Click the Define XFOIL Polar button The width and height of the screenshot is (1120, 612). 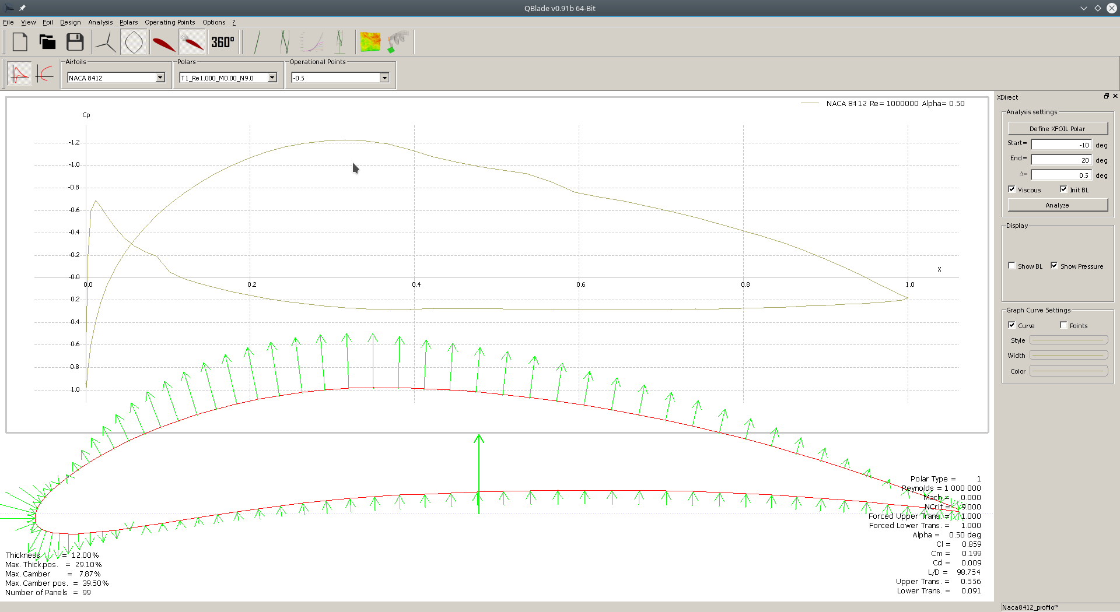[x=1058, y=128]
